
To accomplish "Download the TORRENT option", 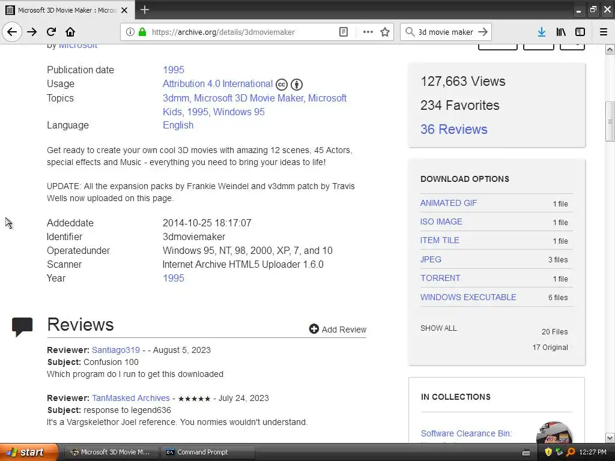I will coord(440,278).
